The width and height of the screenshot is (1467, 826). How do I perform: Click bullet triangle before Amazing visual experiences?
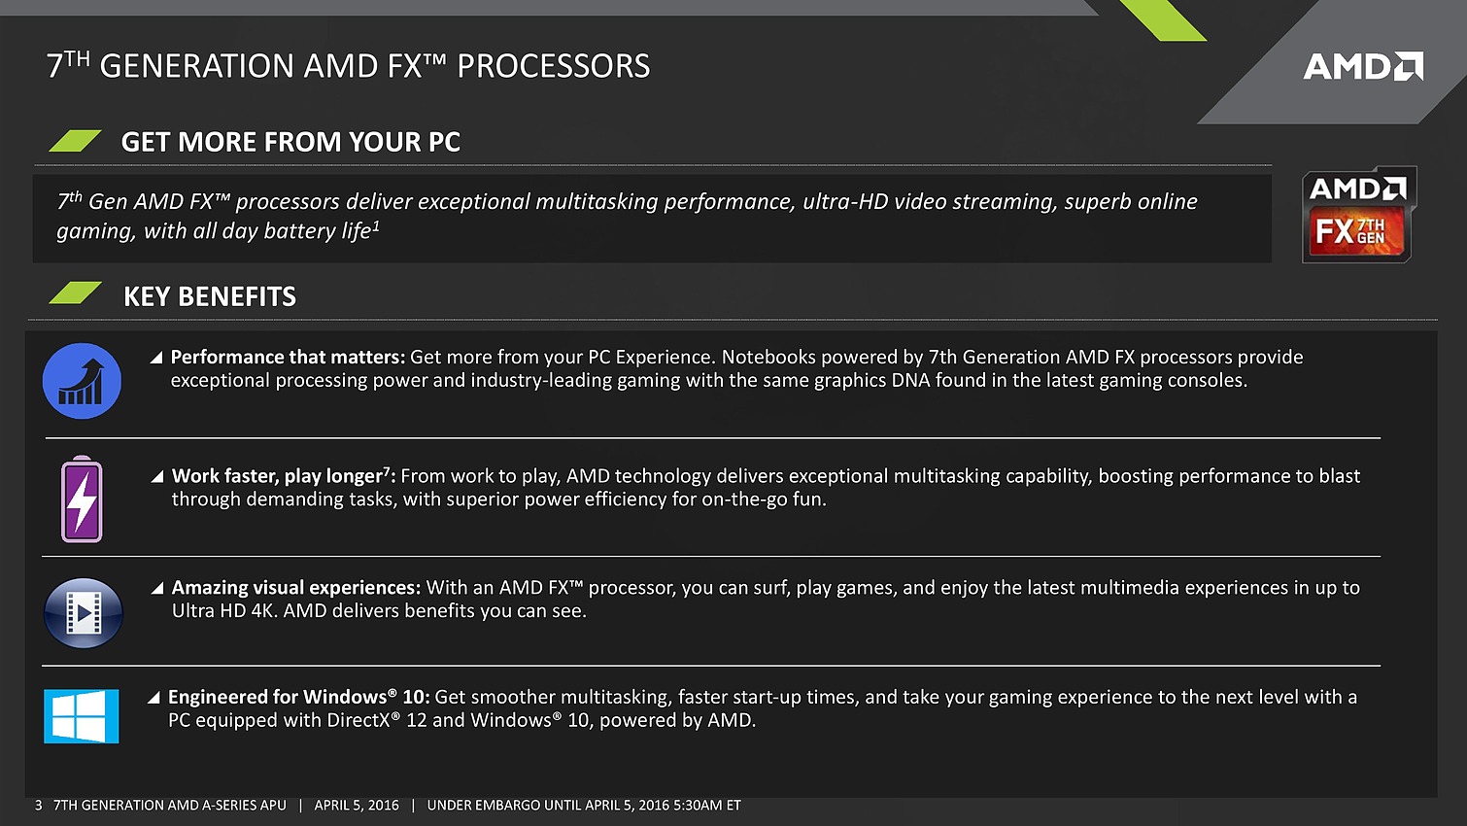(157, 588)
